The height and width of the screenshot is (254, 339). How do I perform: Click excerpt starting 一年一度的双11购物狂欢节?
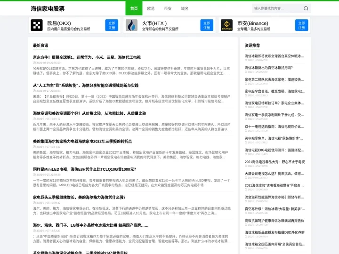[x=132, y=183]
